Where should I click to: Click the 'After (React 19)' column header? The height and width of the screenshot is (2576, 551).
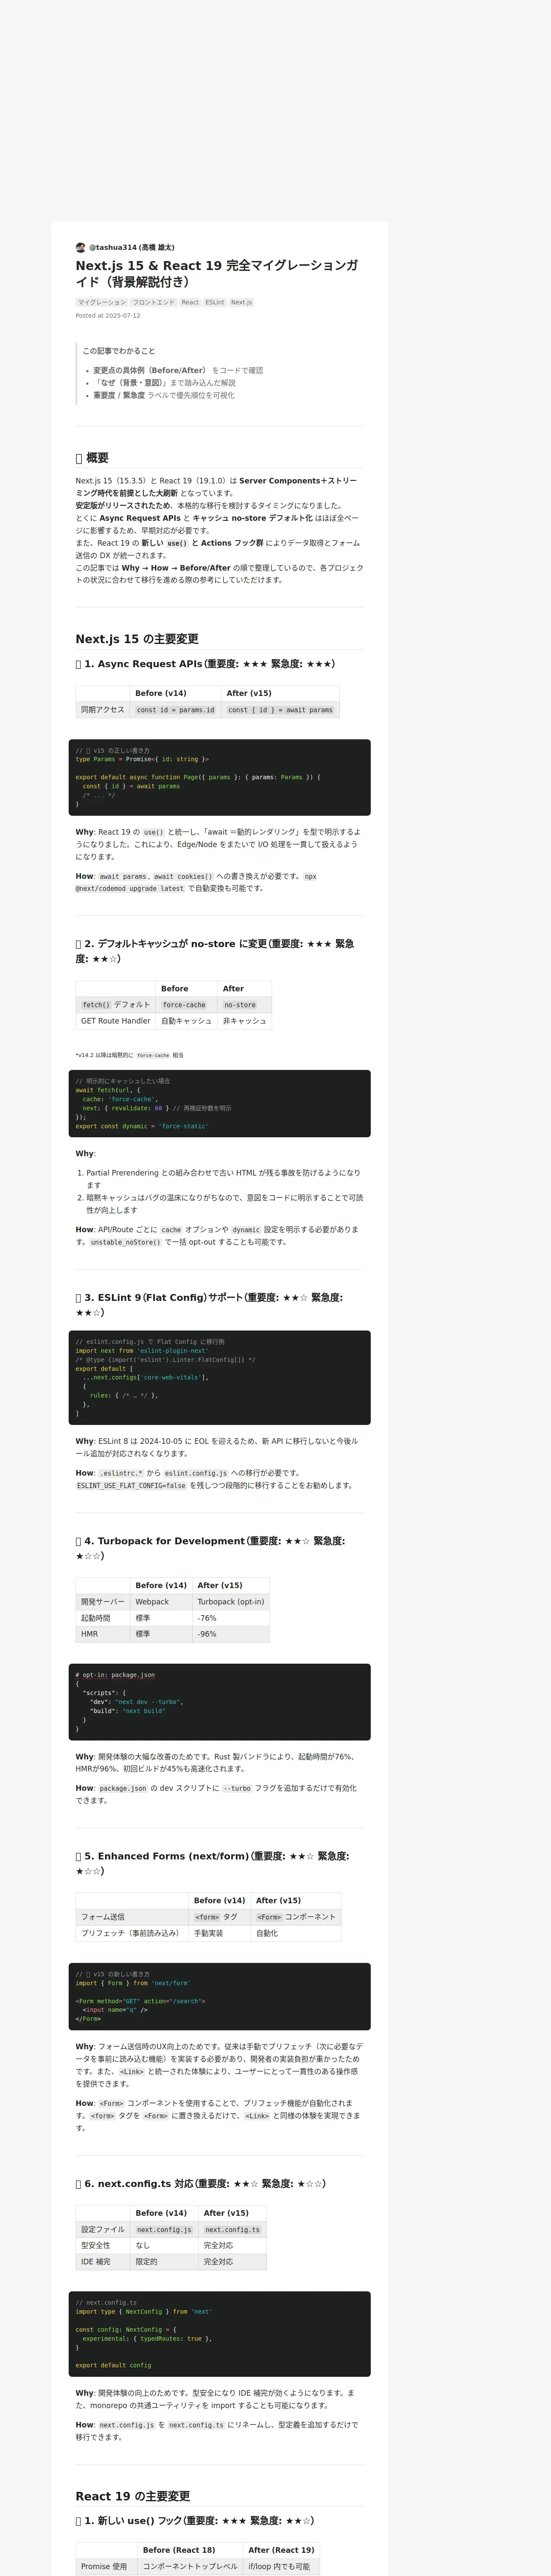tap(281, 2550)
